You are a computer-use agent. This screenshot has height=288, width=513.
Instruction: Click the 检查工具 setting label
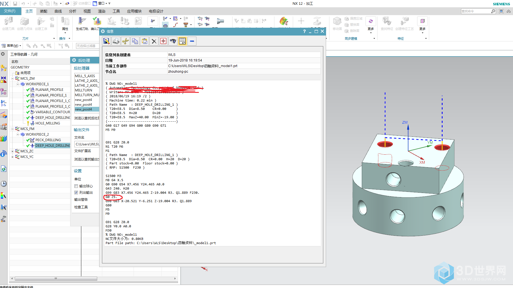tap(81, 207)
